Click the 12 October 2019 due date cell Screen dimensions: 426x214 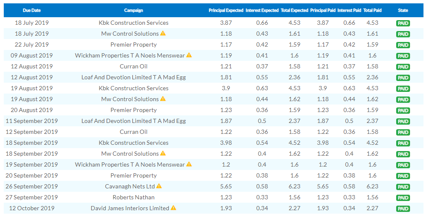point(32,208)
